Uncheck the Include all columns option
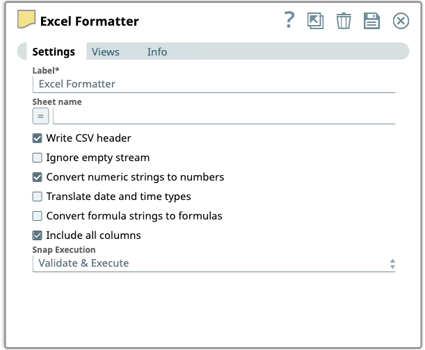The height and width of the screenshot is (350, 425). point(38,235)
